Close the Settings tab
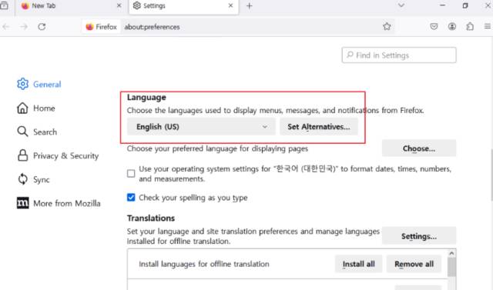The image size is (493, 290). pyautogui.click(x=230, y=5)
